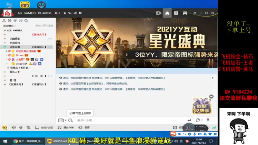This screenshot has height=145, width=258.
Task: Share the channel using the share icon
Action: pyautogui.click(x=75, y=13)
